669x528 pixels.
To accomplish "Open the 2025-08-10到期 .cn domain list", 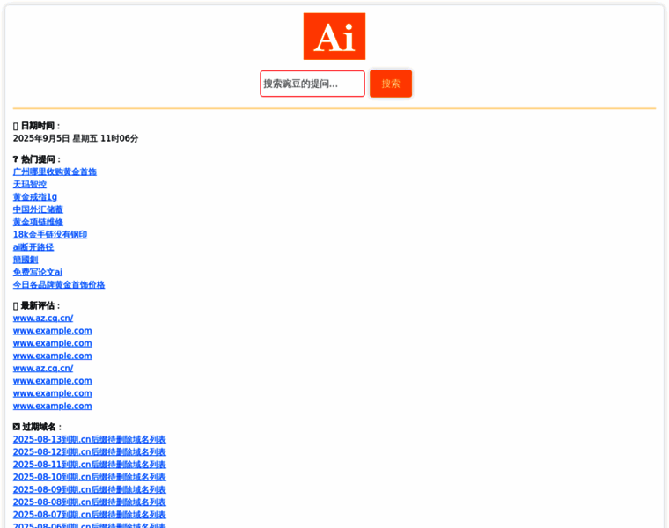I will 89,477.
